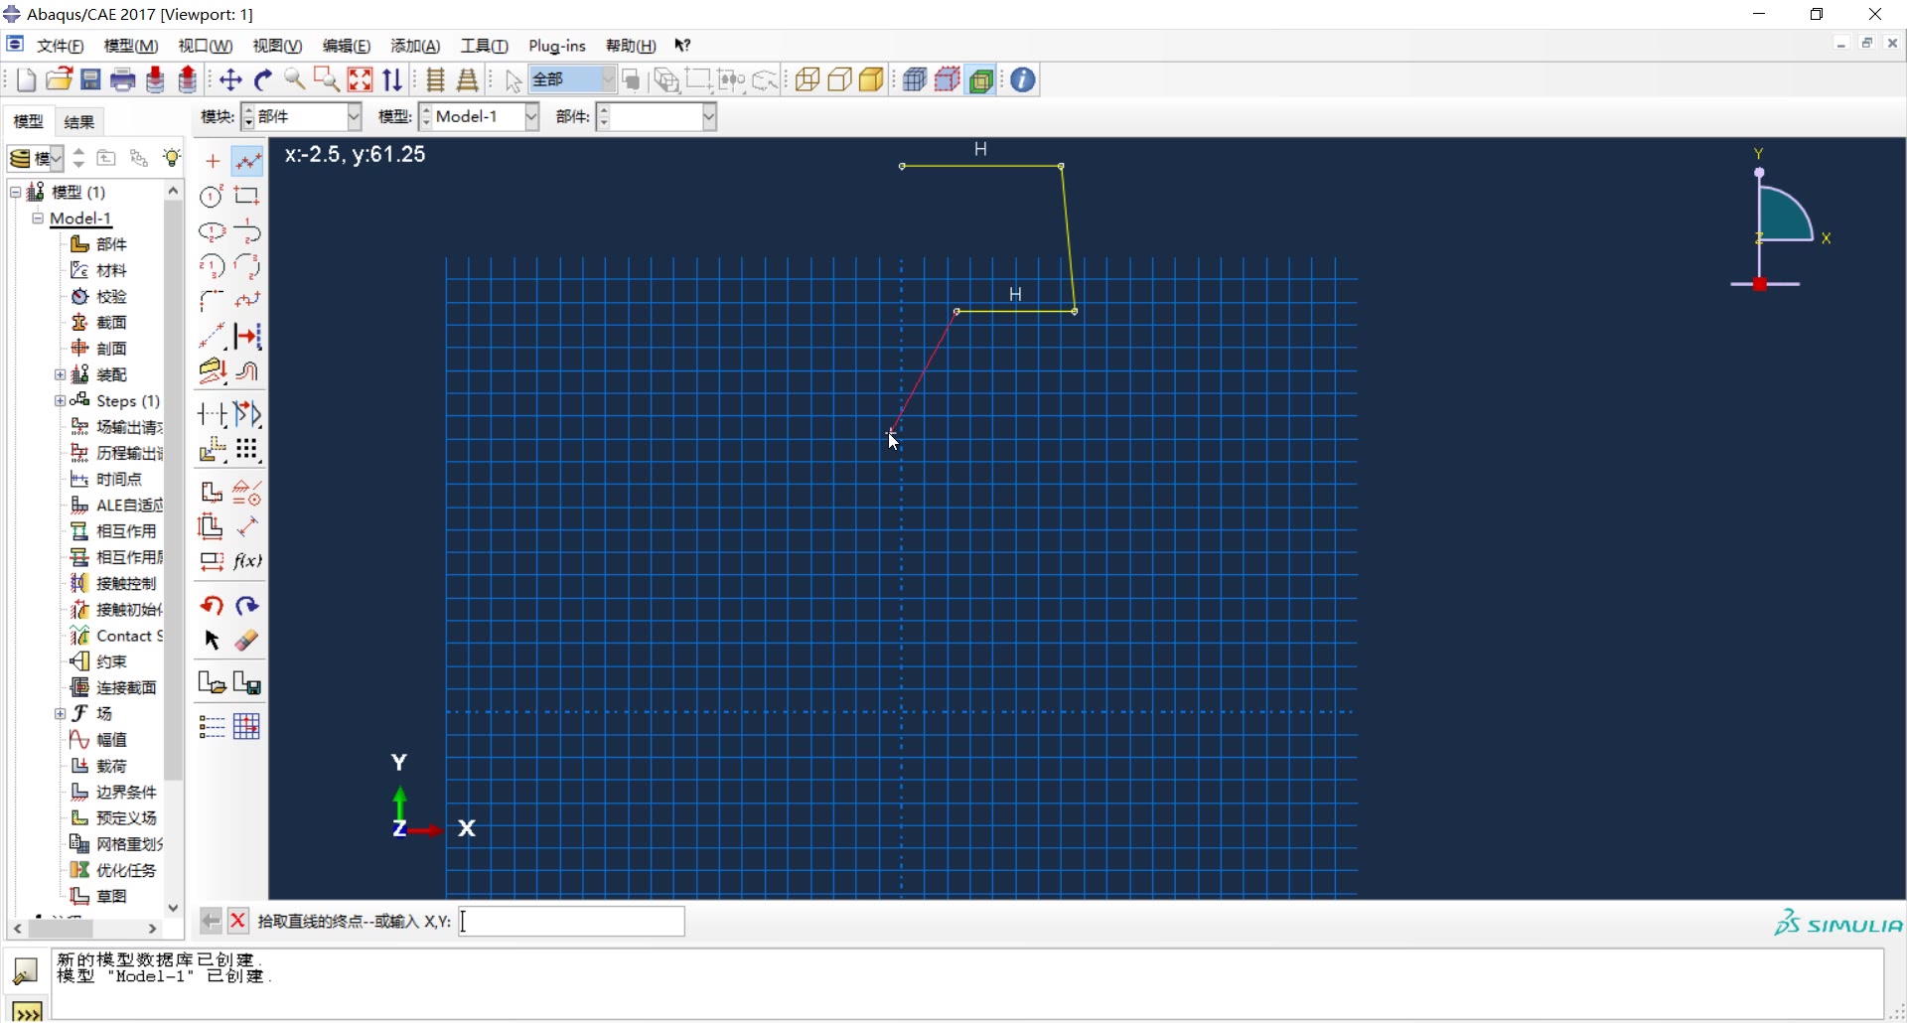Viewport: 1907px width, 1023px height.
Task: Switch to the 结果 tab
Action: (x=79, y=122)
